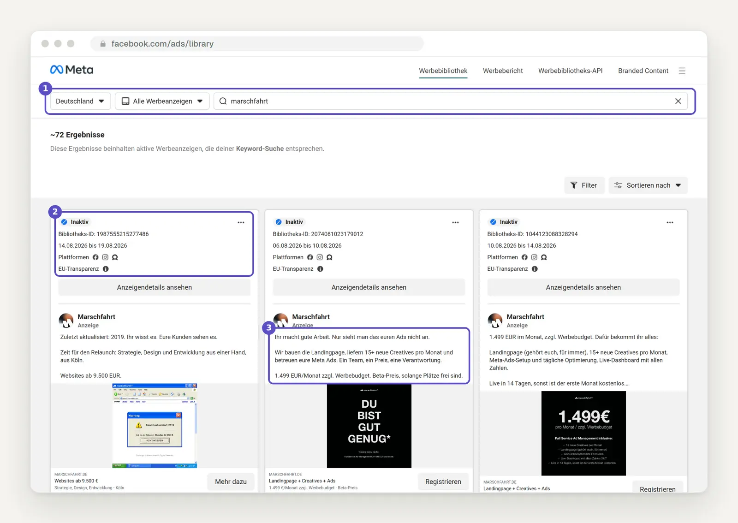Viewport: 738px width, 523px height.
Task: Click Instagram platform icon on ad 2074081023179012
Action: (320, 257)
